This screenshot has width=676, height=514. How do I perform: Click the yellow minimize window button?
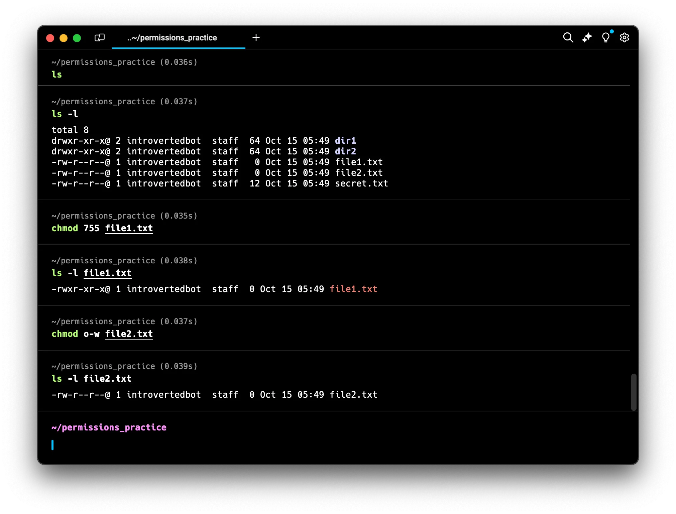click(64, 38)
